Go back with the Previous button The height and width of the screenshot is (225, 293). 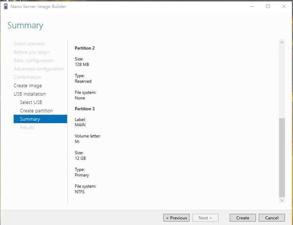click(176, 218)
